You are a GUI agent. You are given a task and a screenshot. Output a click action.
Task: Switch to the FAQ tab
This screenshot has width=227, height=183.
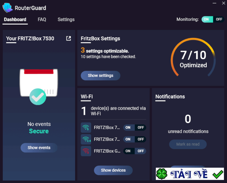(x=42, y=20)
